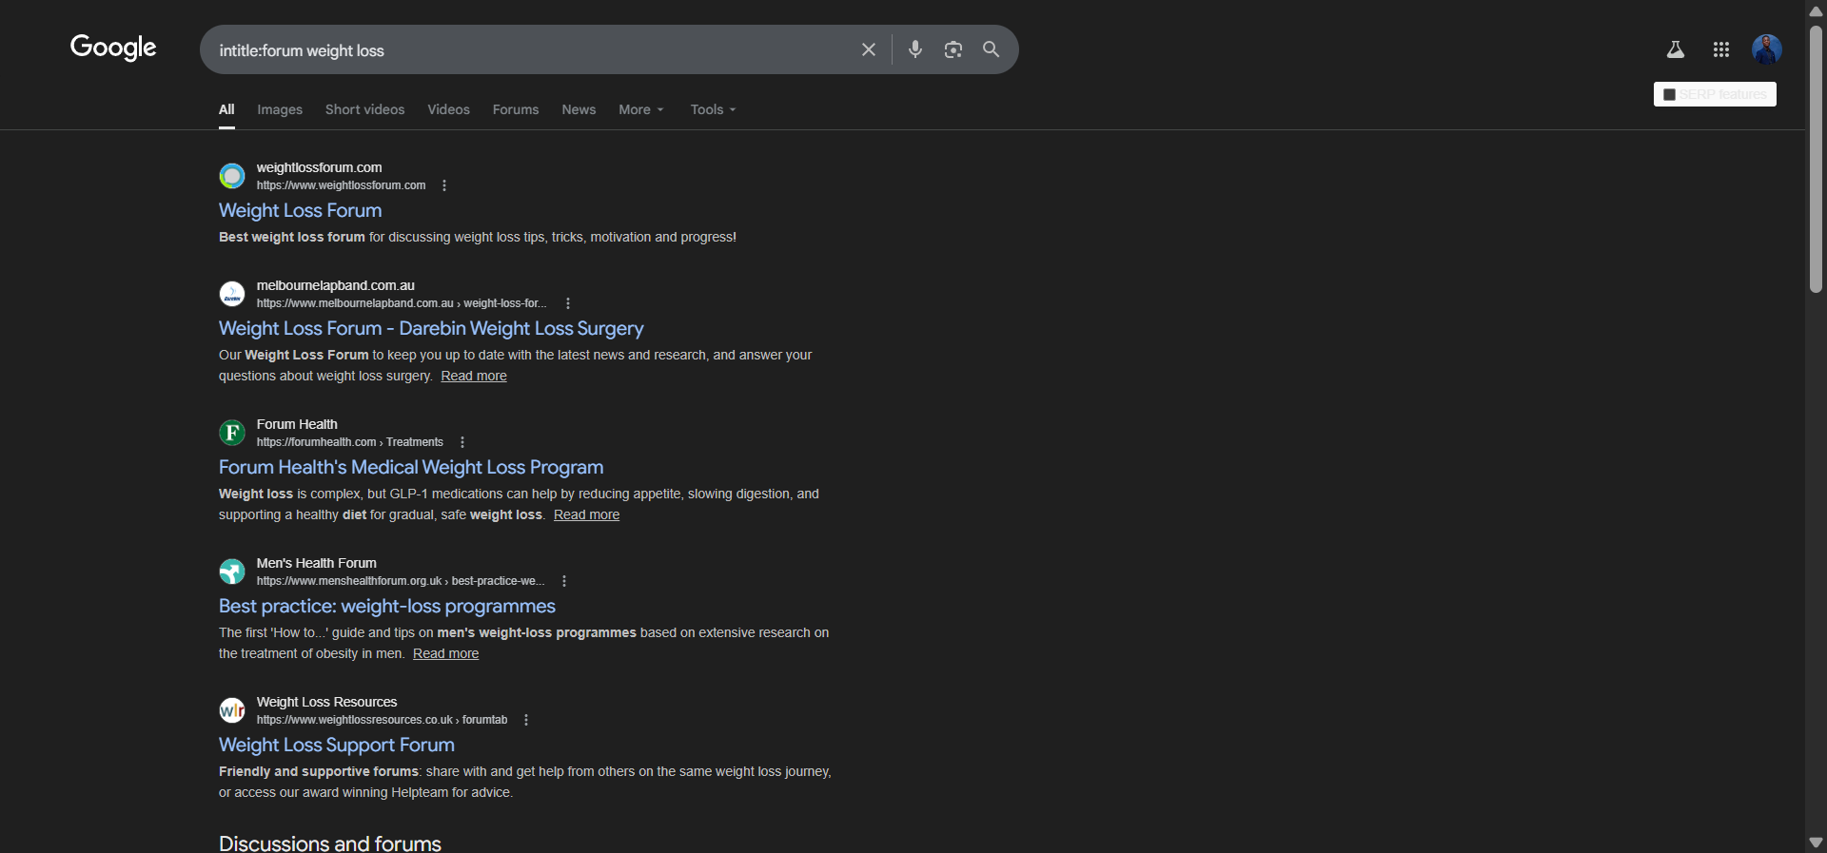Open Weight Loss Support Forum link
Screen dimensions: 1827x853
(x=337, y=745)
